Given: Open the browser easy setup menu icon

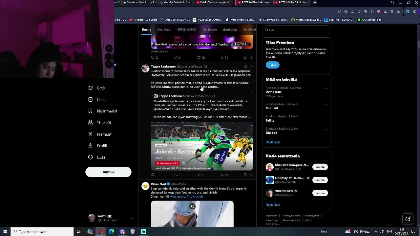Looking at the screenshot, I should (x=392, y=11).
